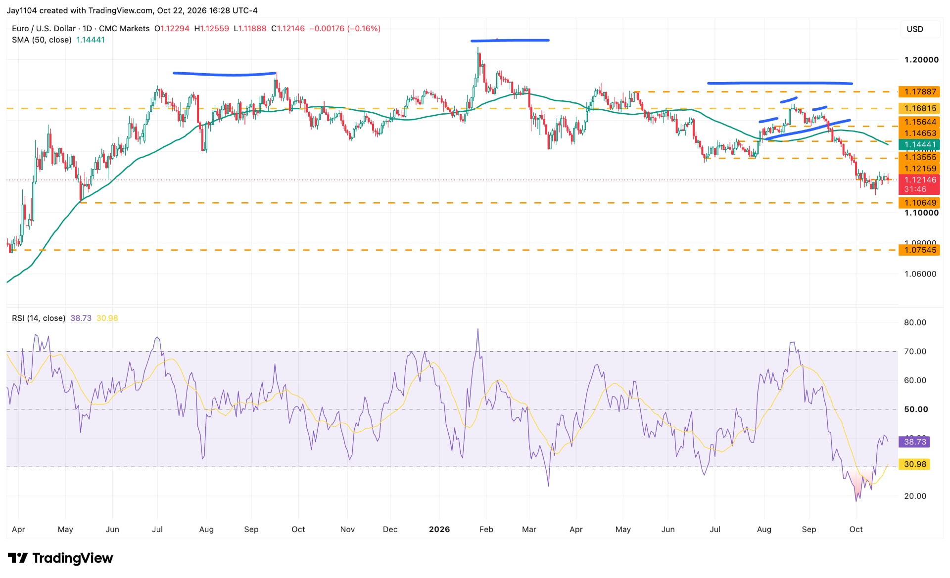Click the green 1.14441 SMA value label
This screenshot has width=950, height=578.
pos(919,145)
